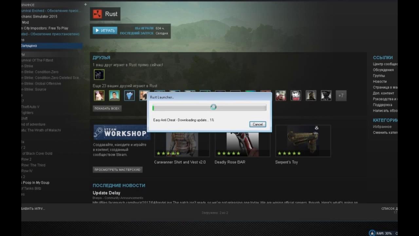Screen dimensions: 419x236
Task: Click the Caravanner Shirt star rating
Action: coord(168,153)
